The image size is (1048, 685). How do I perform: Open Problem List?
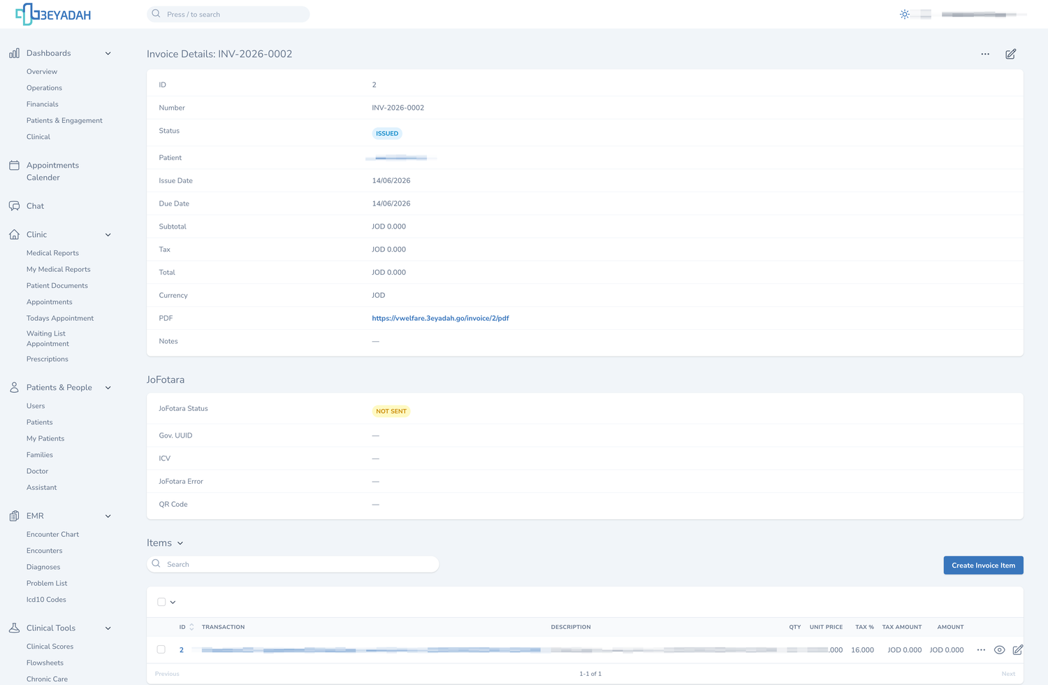(47, 584)
